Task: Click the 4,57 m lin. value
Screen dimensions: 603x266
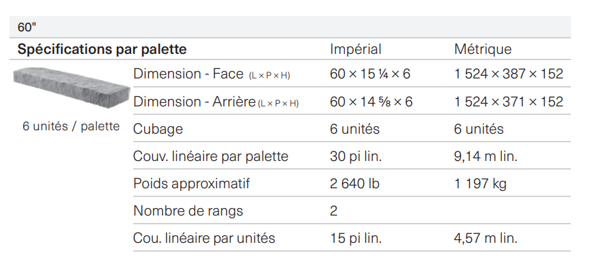Action: (x=486, y=238)
